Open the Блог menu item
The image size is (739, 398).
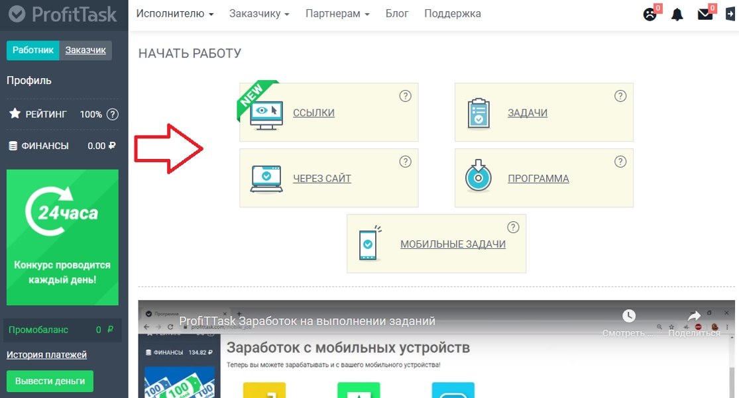tap(397, 14)
